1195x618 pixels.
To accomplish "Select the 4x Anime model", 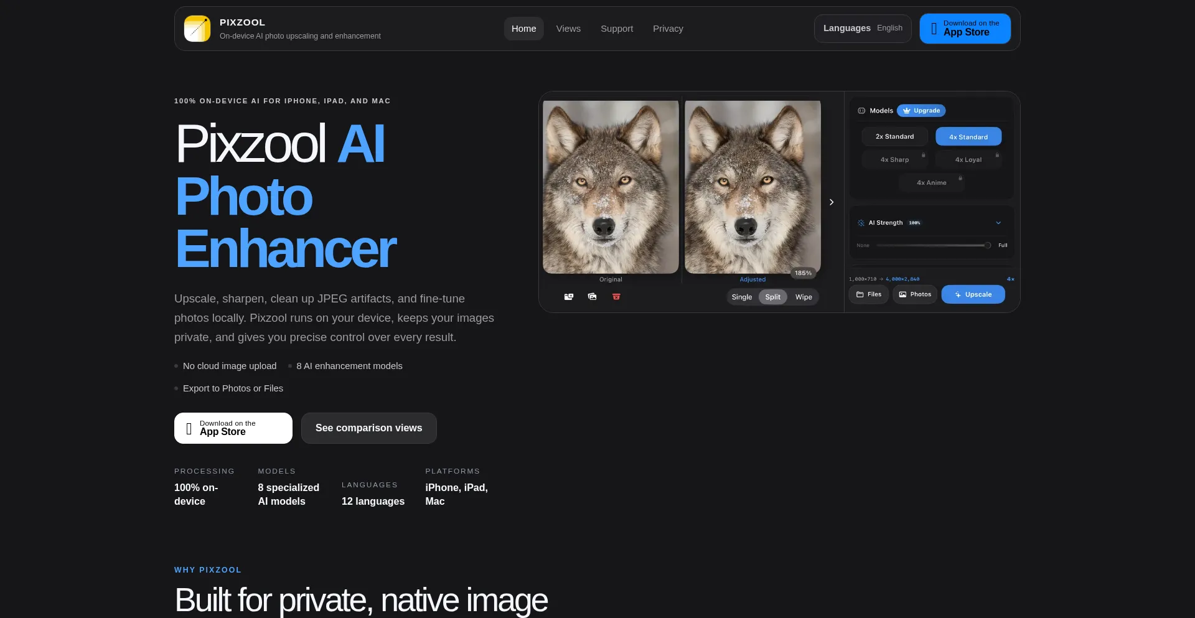I will click(931, 182).
